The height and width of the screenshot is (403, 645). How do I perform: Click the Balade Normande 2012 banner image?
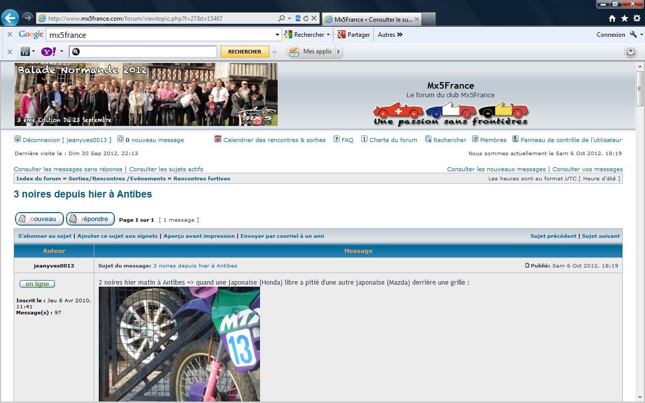(146, 94)
